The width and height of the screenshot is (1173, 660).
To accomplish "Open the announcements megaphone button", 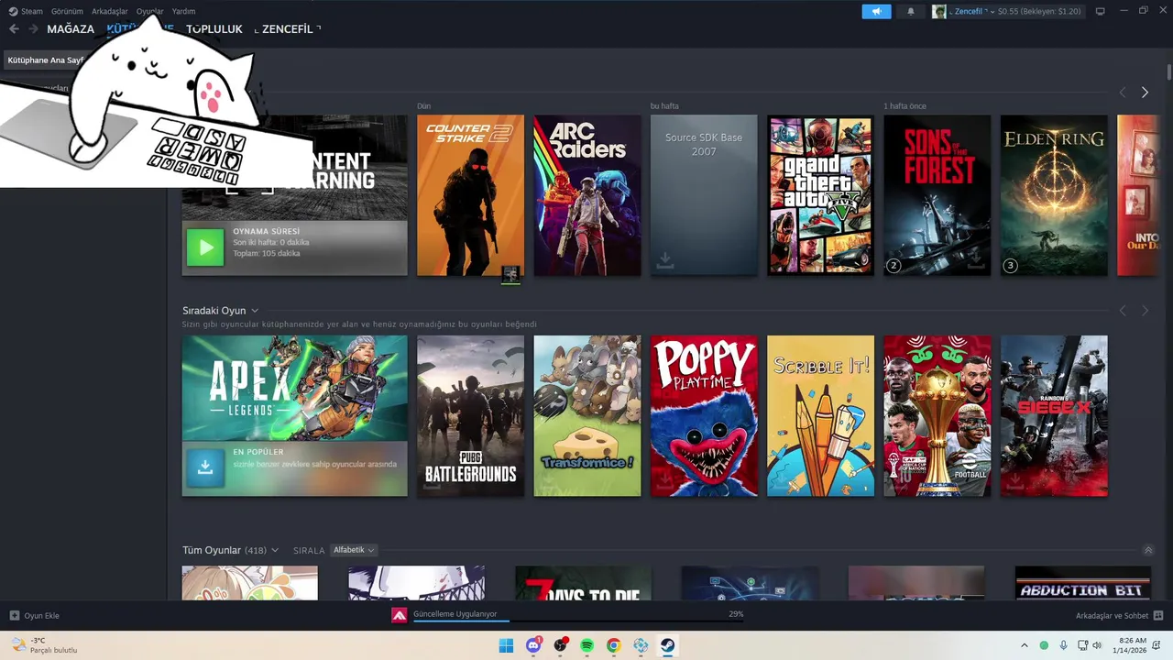I will [876, 11].
